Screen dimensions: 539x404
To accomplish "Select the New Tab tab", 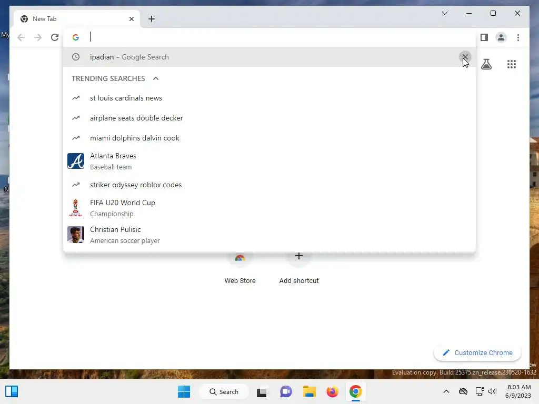I will (77, 19).
